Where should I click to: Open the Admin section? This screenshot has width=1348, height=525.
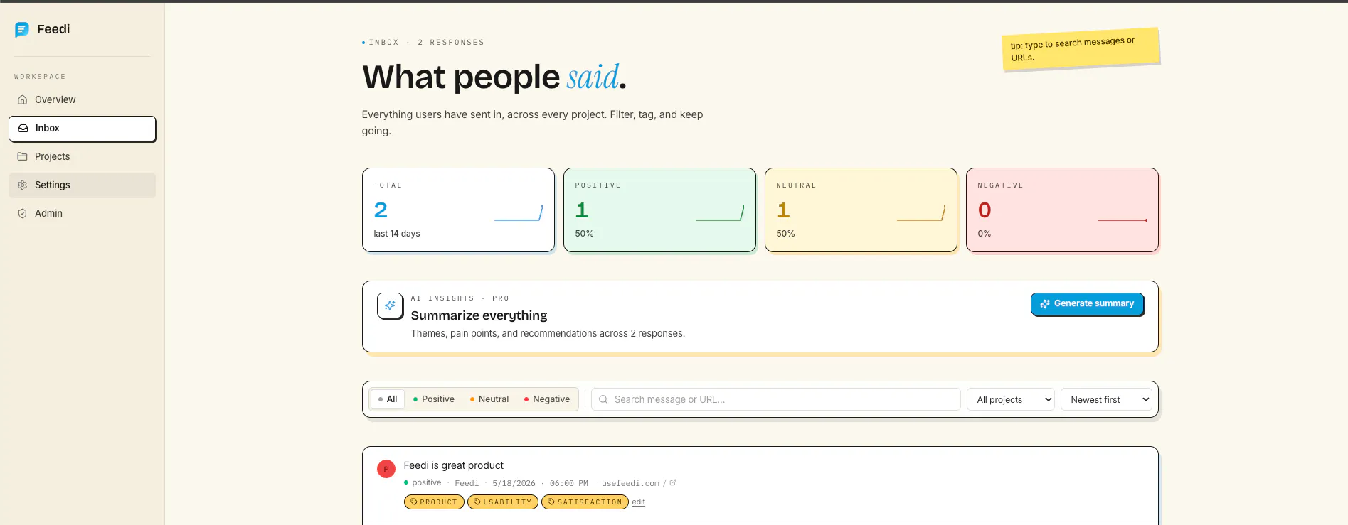pos(83,214)
